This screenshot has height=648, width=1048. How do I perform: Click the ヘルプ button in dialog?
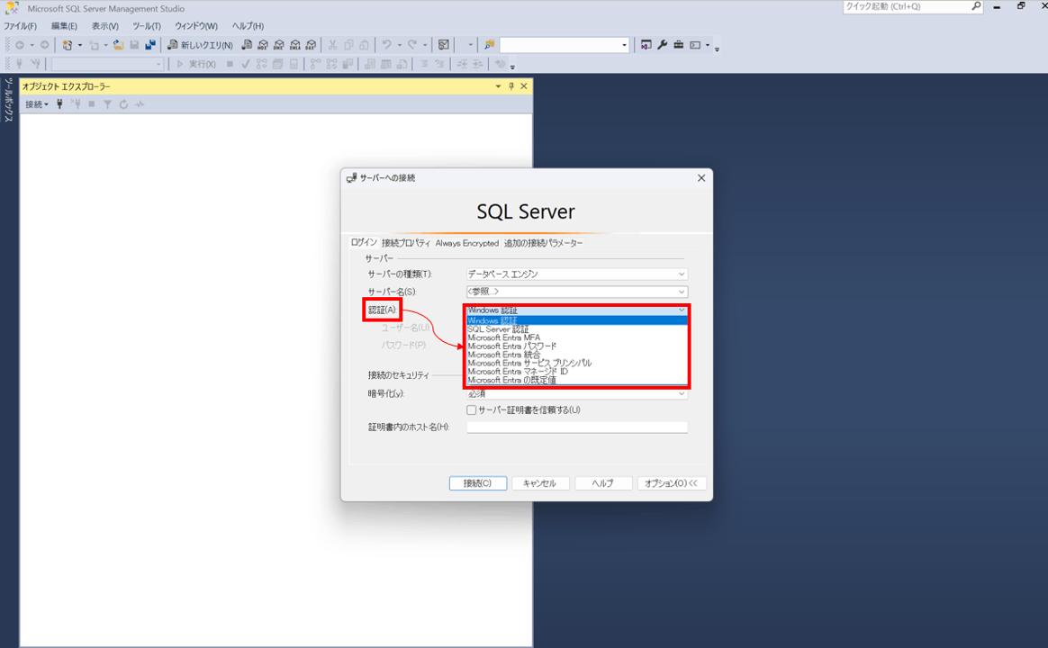[x=603, y=483]
